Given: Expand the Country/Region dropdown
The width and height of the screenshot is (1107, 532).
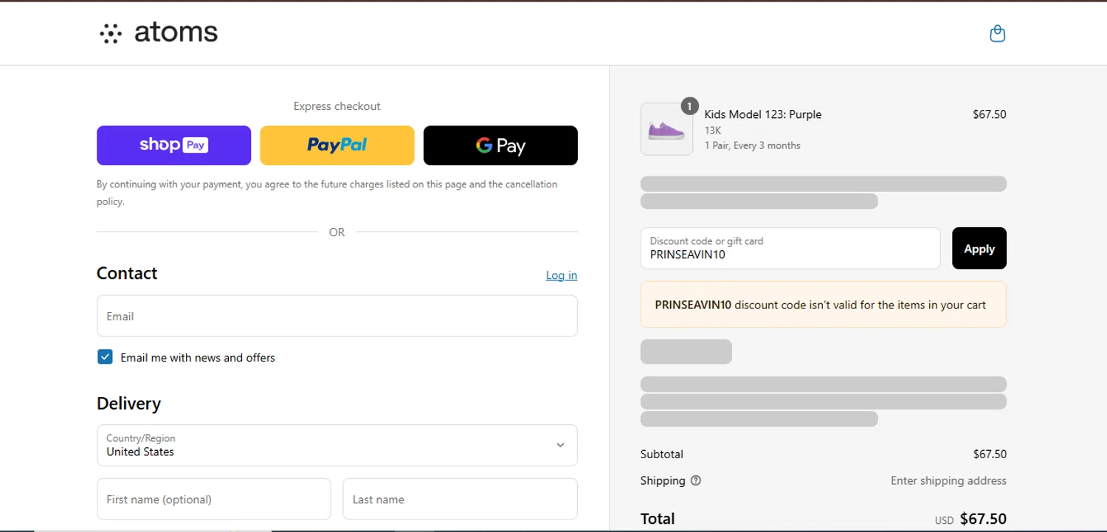Looking at the screenshot, I should click(x=337, y=445).
